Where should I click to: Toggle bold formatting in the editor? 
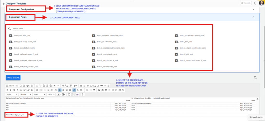pos(8,90)
